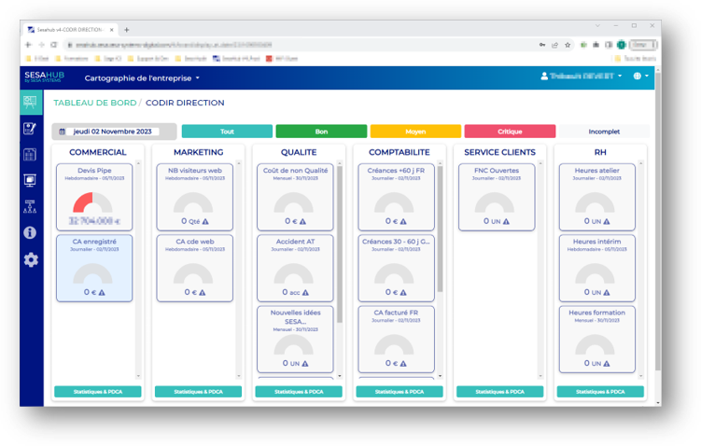Show only Incomplet indicators

point(604,132)
